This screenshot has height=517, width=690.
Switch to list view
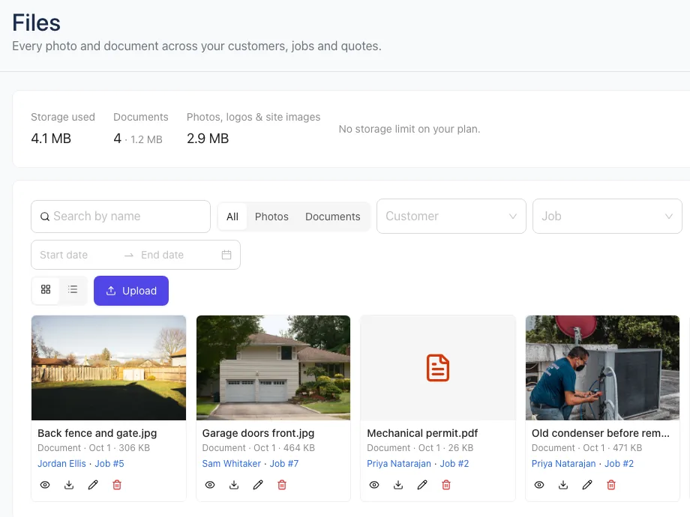click(x=73, y=289)
